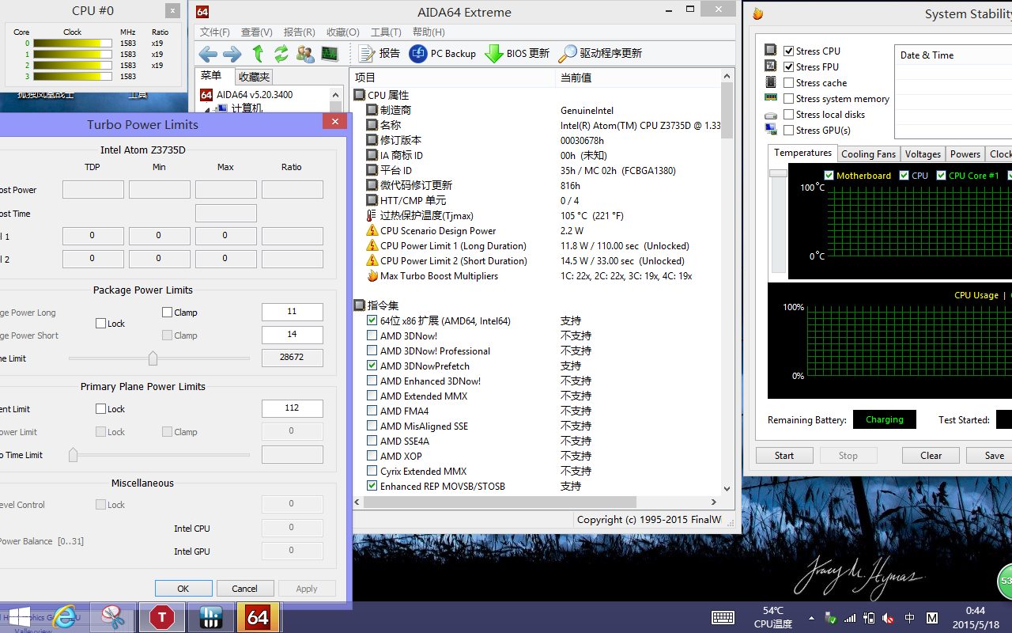
Task: Click the monitor diagnostics icon in AIDA64 toolbar
Action: click(330, 54)
